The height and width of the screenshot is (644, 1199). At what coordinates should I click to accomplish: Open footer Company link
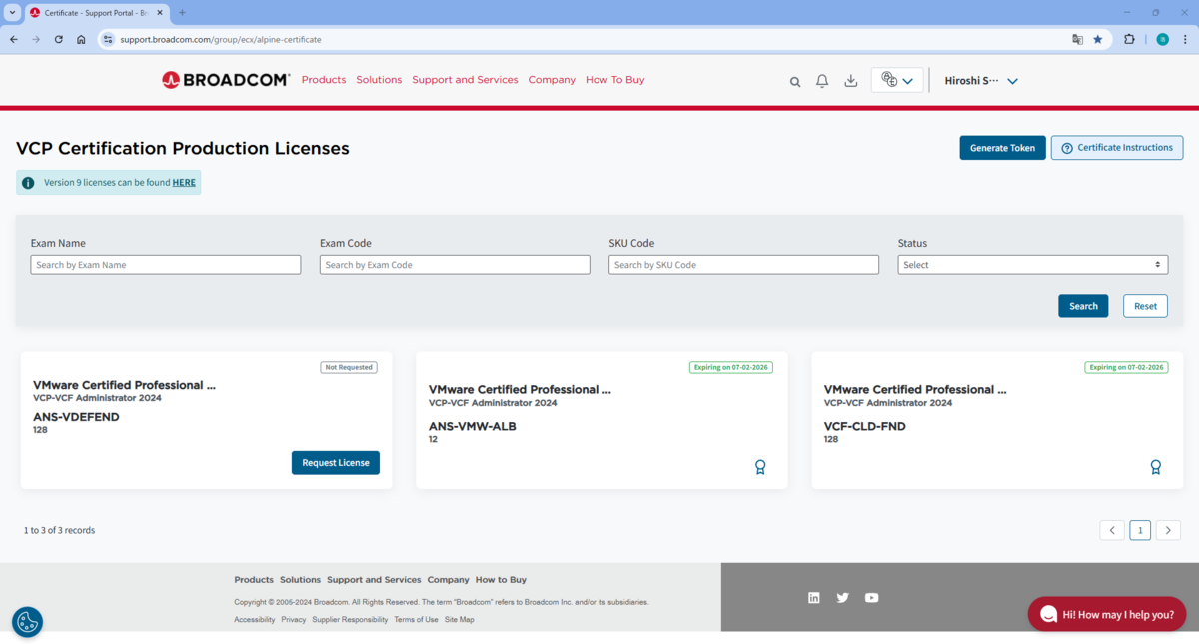[x=448, y=580]
